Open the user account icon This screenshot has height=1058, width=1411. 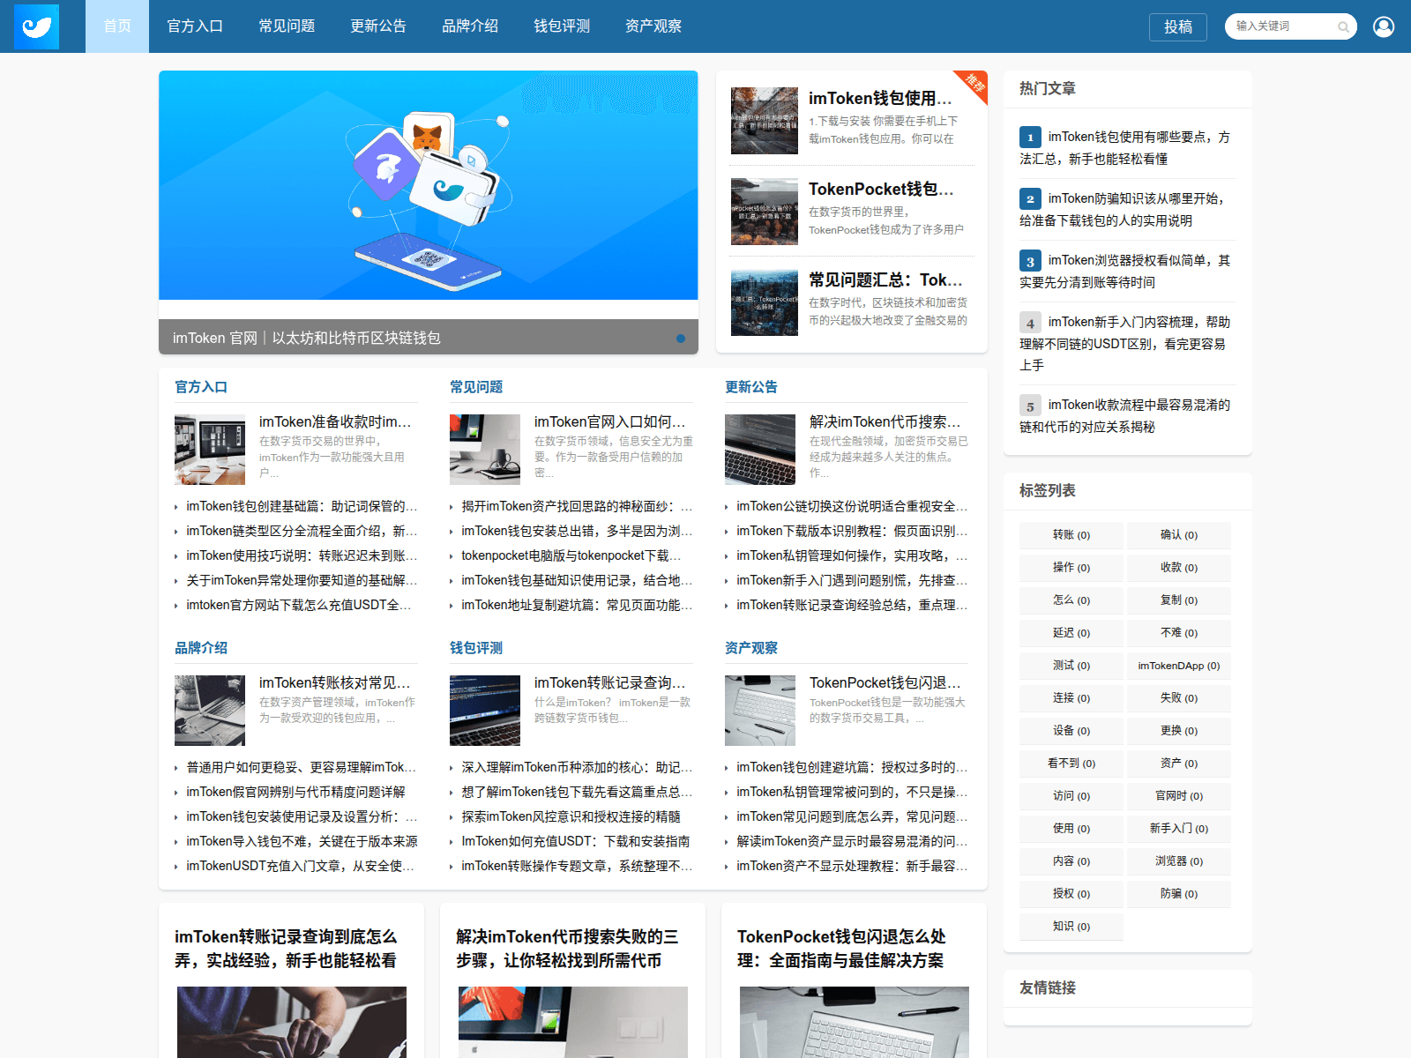(x=1384, y=26)
